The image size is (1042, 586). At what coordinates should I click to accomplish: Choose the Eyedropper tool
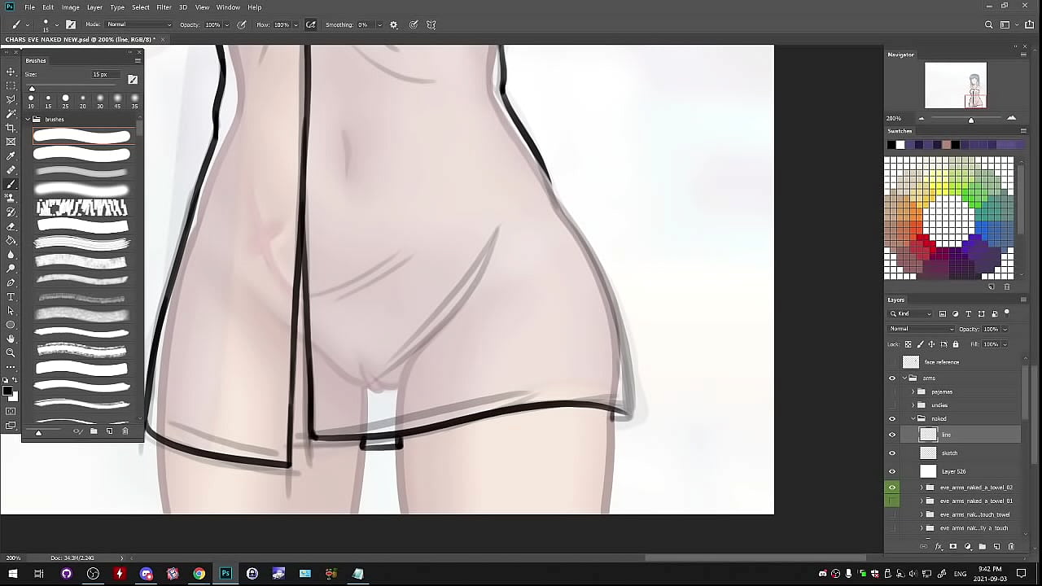pyautogui.click(x=11, y=156)
